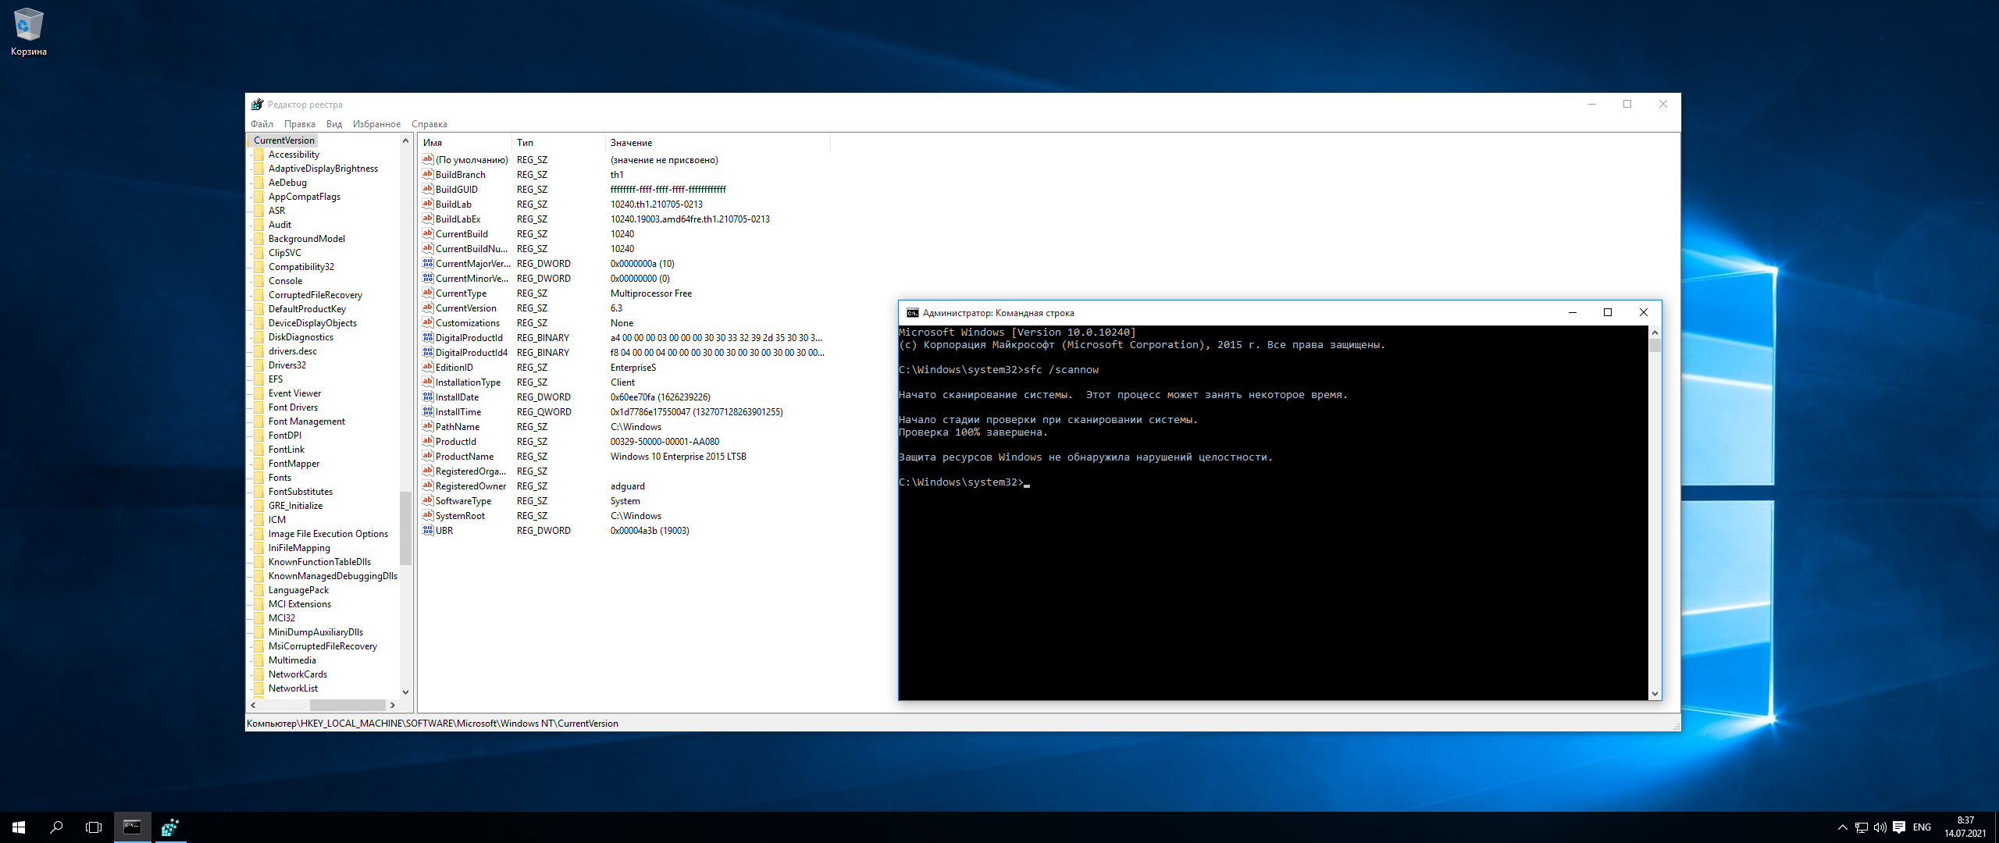
Task: Select the DefaultProductKey key
Action: pos(307,309)
